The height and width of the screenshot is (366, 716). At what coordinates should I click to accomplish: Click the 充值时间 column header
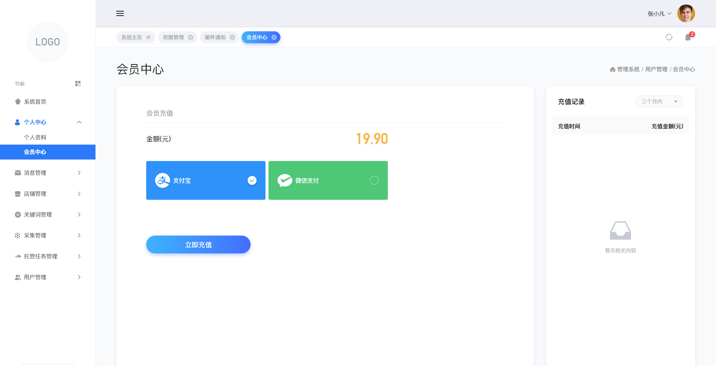pos(569,126)
